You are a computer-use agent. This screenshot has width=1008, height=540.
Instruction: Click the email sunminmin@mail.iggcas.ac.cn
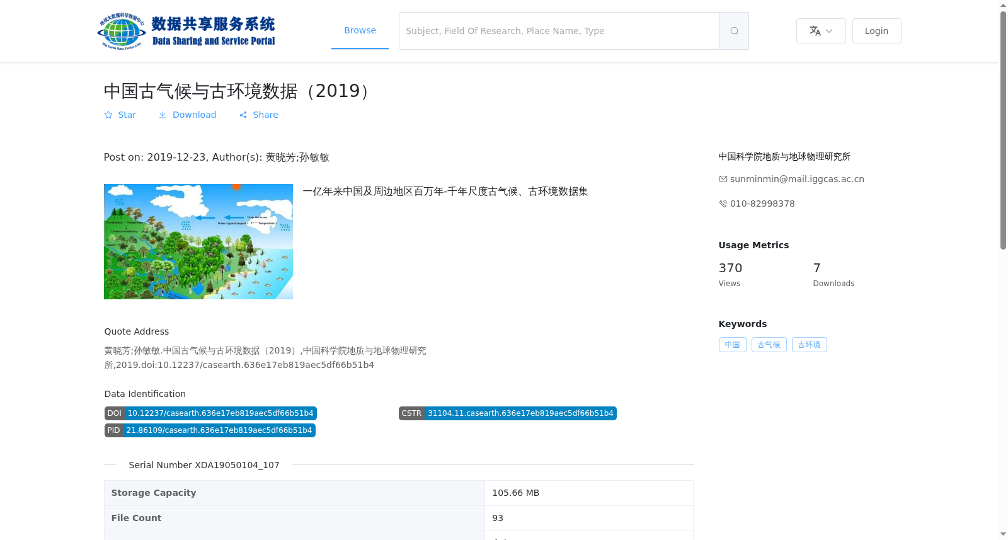(797, 179)
